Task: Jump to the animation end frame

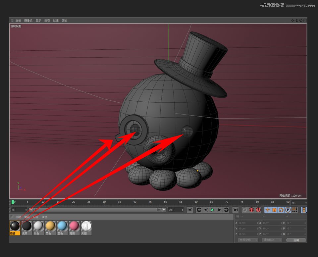Action: coord(235,210)
